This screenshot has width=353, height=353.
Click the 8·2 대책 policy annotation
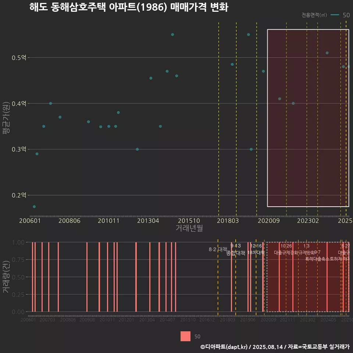(x=218, y=249)
